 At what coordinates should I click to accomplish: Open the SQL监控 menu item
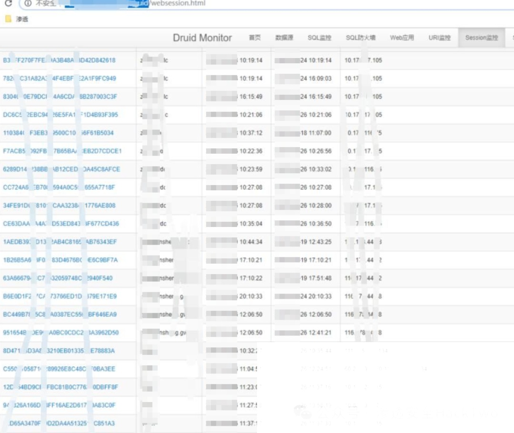pos(319,38)
